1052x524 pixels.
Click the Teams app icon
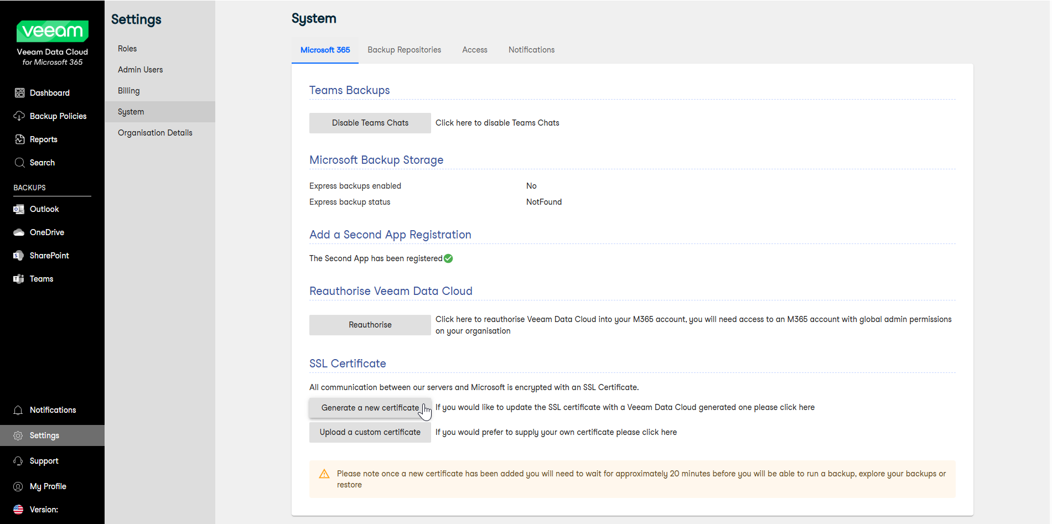tap(19, 279)
